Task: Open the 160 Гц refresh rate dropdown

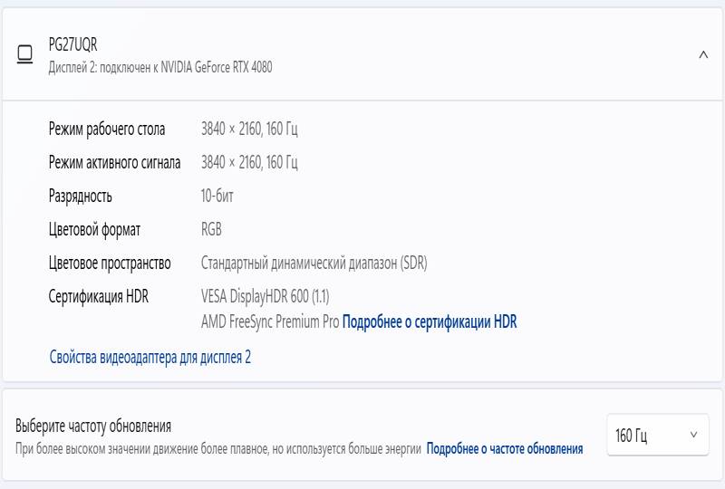Action: [658, 435]
